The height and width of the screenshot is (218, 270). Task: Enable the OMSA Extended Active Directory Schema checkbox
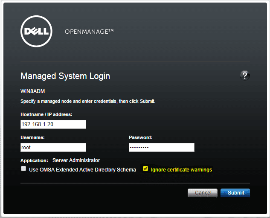pos(23,169)
